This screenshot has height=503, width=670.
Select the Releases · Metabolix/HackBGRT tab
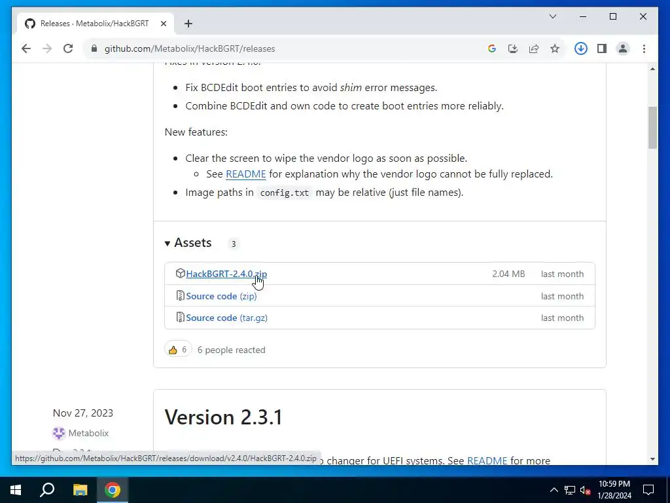coord(95,24)
